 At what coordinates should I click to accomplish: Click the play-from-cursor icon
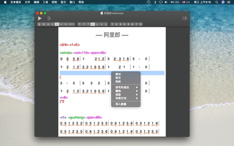49,18
